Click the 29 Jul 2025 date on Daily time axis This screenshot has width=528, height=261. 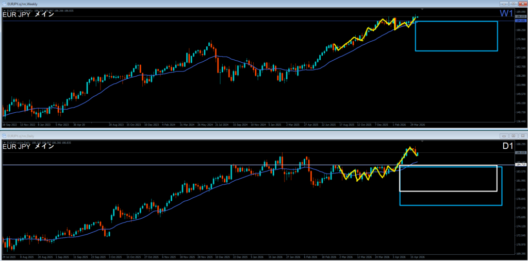(9, 256)
